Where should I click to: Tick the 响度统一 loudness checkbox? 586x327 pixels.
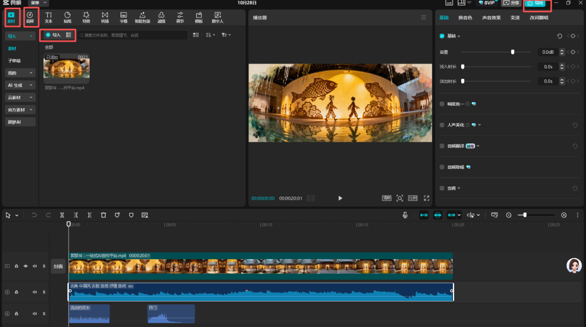[x=442, y=103]
